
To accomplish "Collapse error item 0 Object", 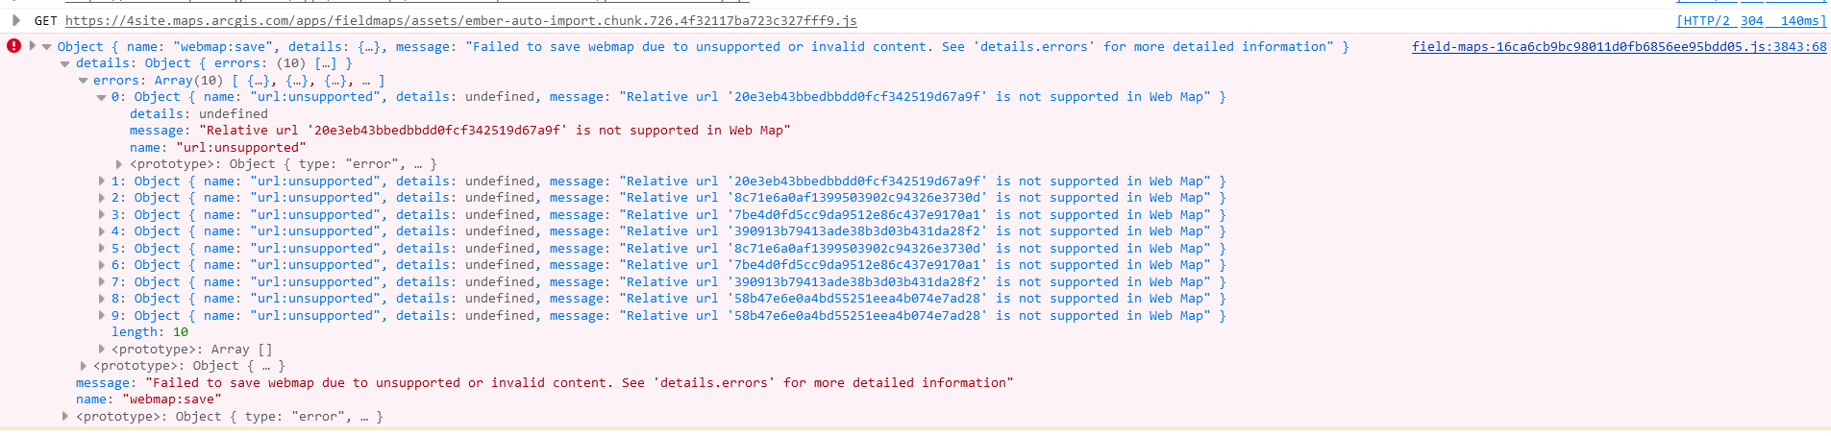I will coord(101,97).
